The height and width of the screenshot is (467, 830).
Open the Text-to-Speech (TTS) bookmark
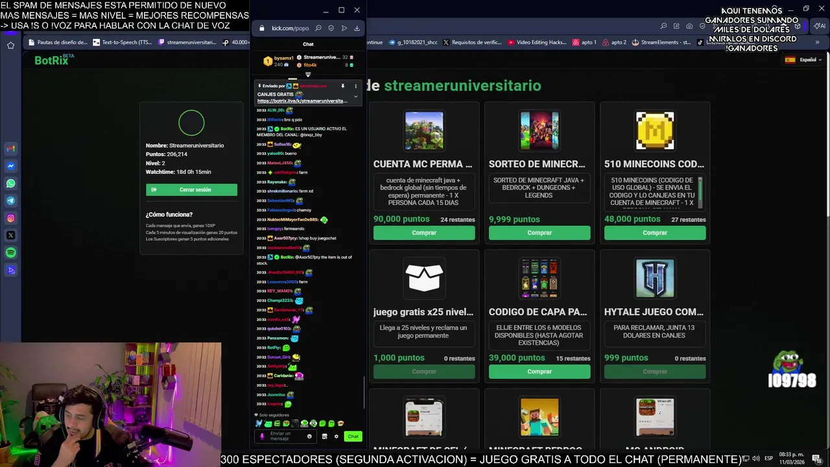[121, 43]
